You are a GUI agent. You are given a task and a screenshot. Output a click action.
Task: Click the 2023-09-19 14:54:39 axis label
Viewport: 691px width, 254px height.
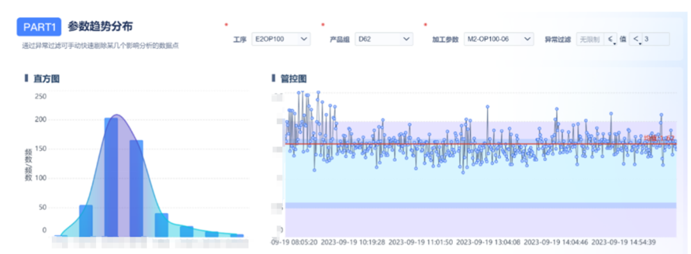point(623,242)
